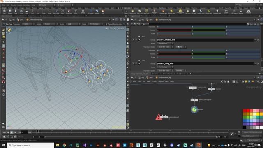Pick the black color swatch in the palette
This screenshot has height=148, width=263.
point(245,127)
